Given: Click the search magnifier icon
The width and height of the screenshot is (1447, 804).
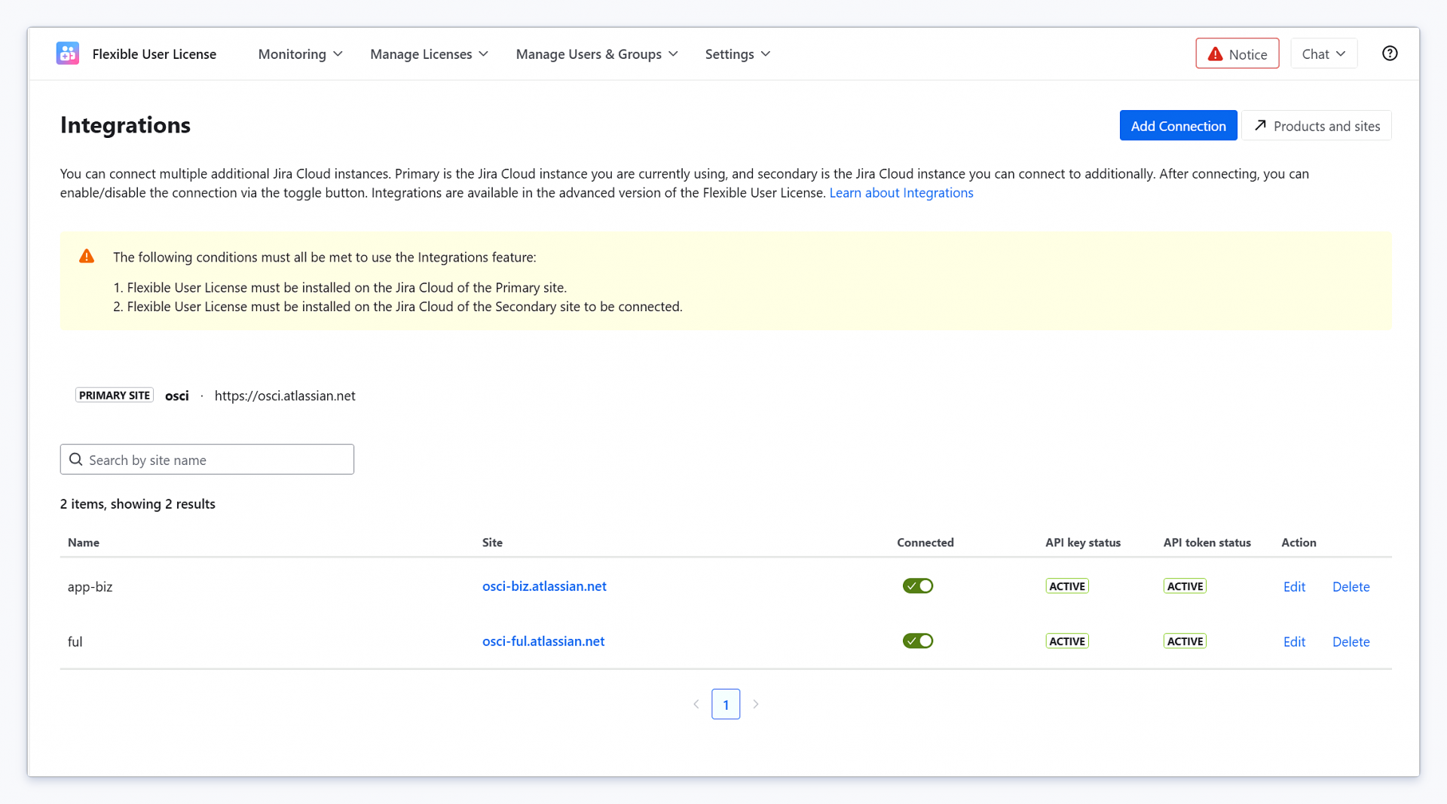Looking at the screenshot, I should coord(76,460).
